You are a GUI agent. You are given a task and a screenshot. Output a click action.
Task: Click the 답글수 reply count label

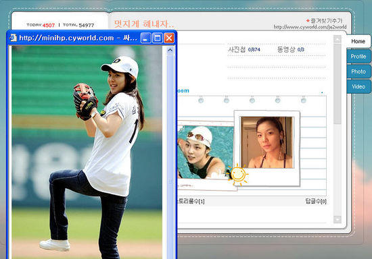pyautogui.click(x=316, y=201)
